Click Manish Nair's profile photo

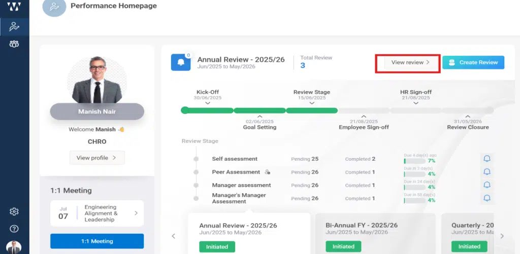pos(97,80)
